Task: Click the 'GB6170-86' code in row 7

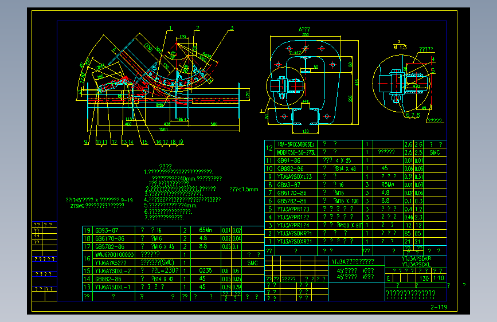Action: 292,193
